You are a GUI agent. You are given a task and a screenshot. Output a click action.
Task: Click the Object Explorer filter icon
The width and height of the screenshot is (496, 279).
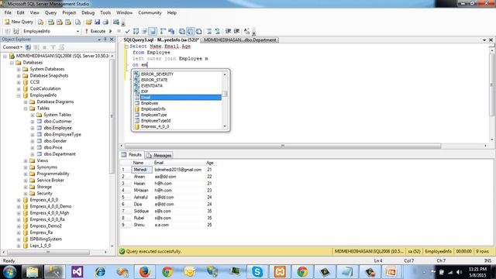(x=53, y=47)
